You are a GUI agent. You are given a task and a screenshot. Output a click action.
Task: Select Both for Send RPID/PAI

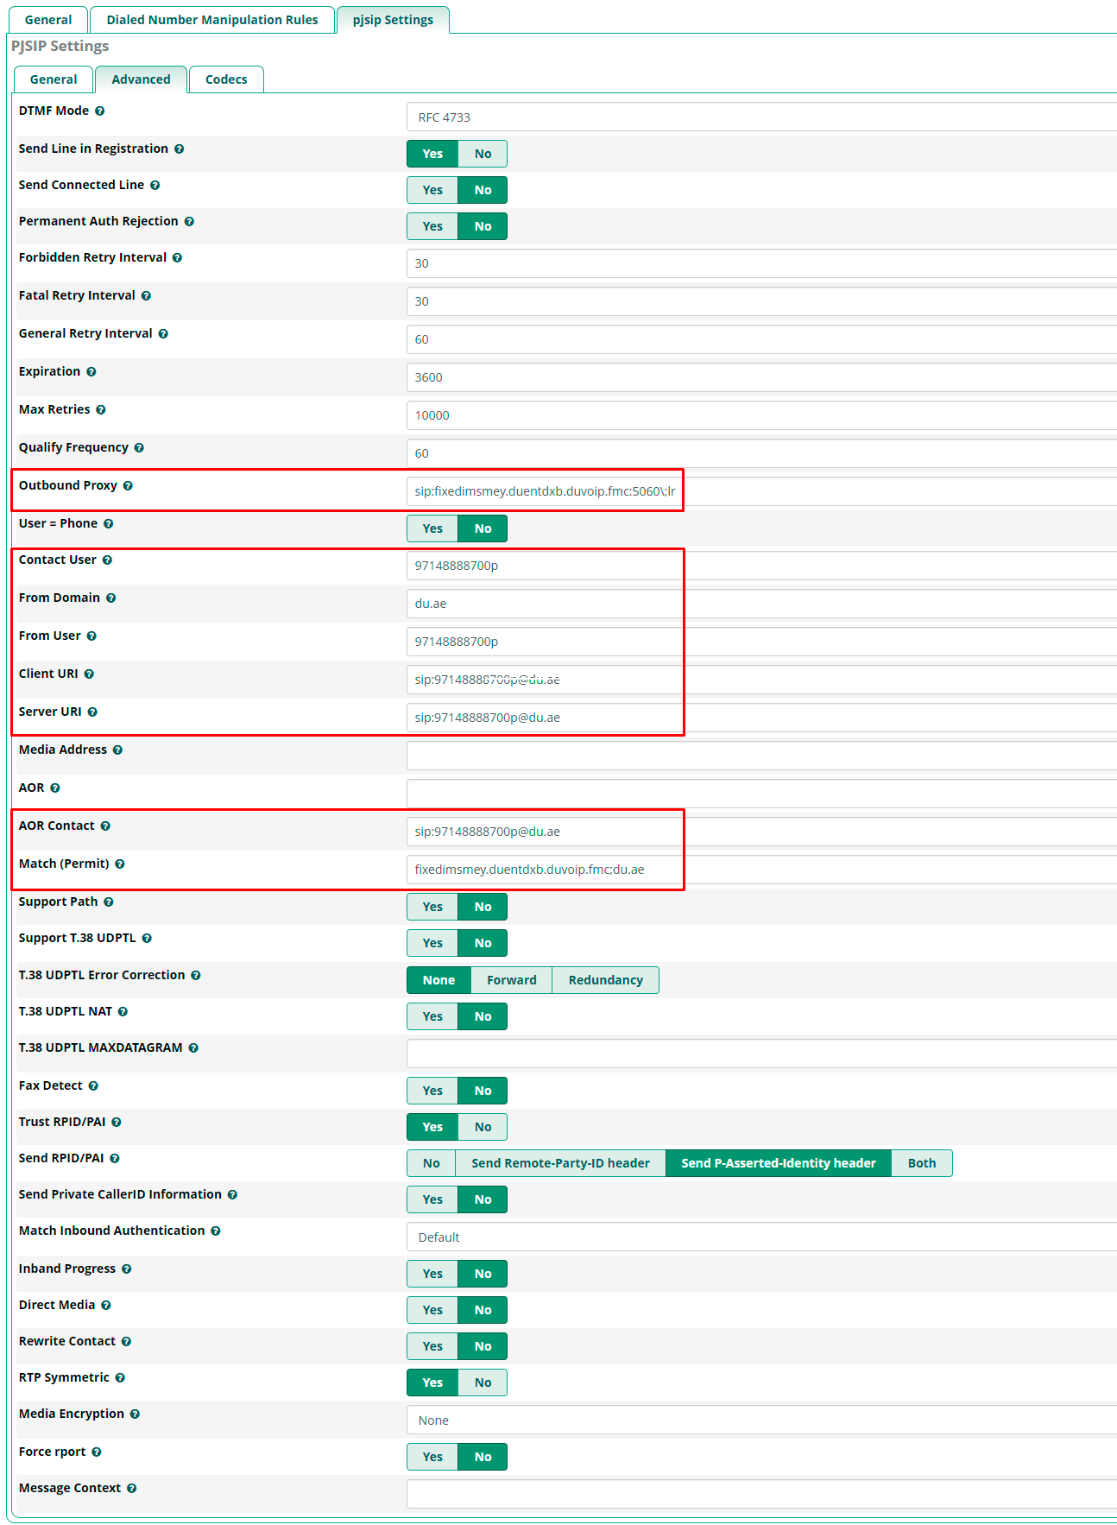click(x=921, y=1163)
